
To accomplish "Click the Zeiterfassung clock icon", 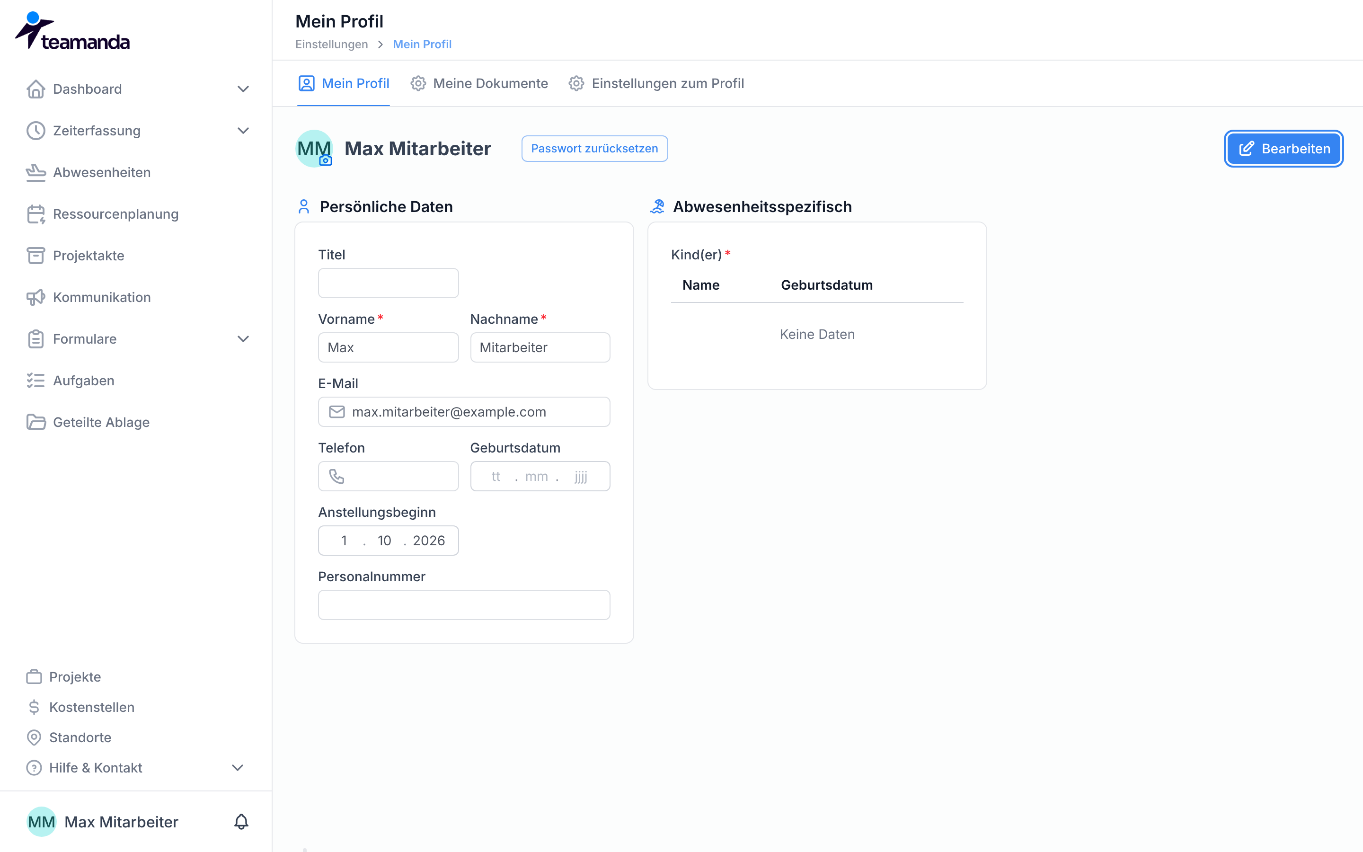I will [x=35, y=131].
